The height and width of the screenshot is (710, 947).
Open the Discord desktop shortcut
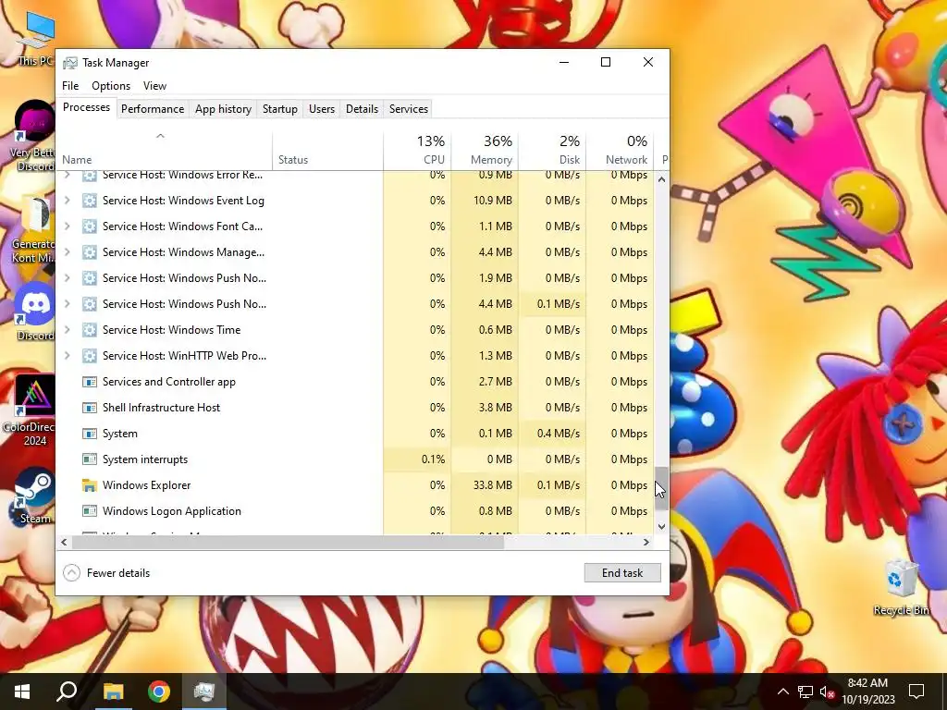pos(35,312)
